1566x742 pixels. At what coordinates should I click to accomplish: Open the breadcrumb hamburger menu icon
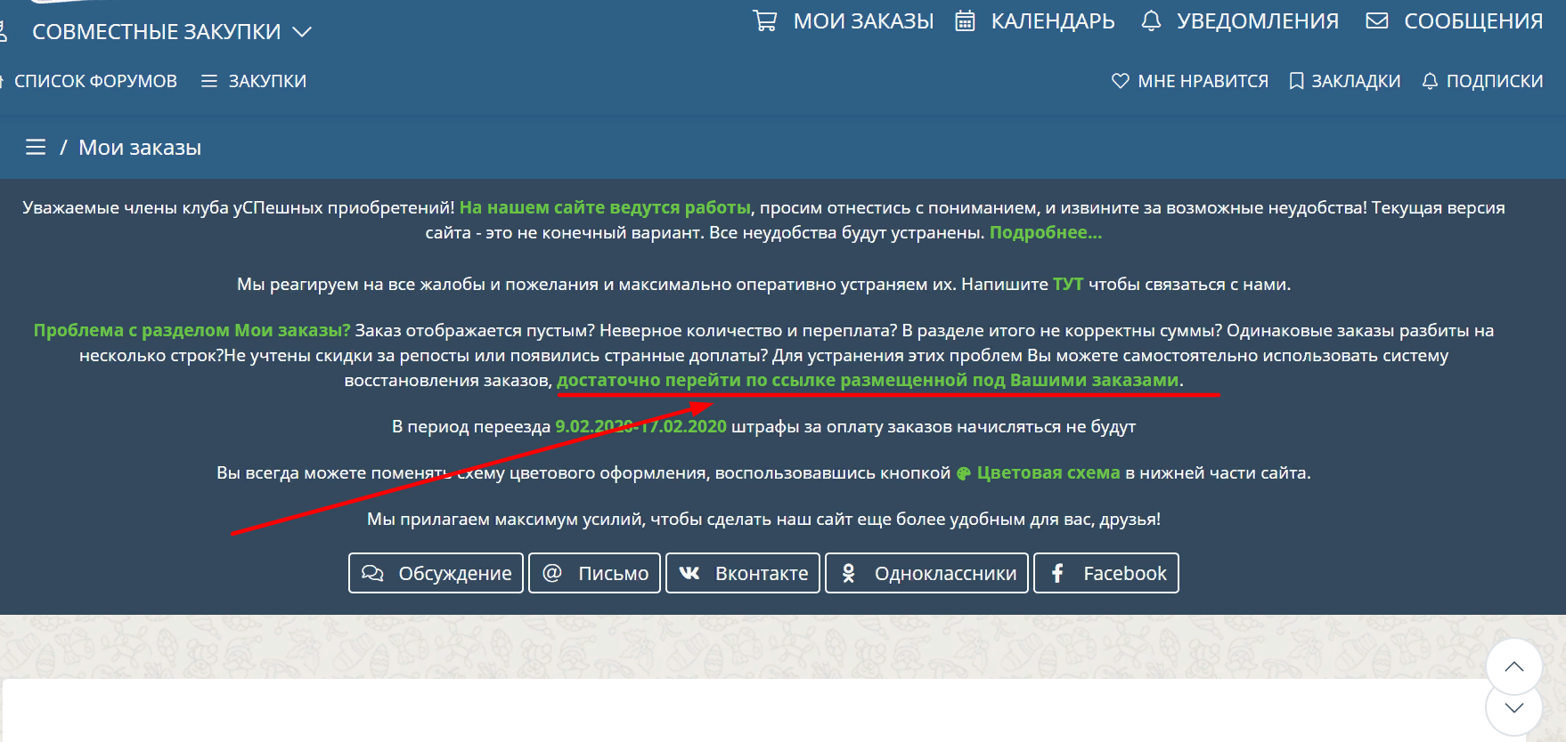pos(36,147)
